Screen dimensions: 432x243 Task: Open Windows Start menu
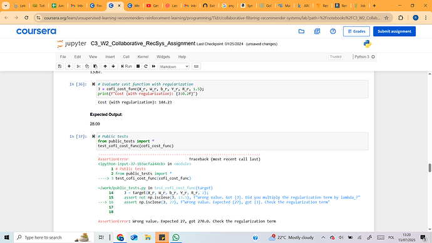point(7,237)
